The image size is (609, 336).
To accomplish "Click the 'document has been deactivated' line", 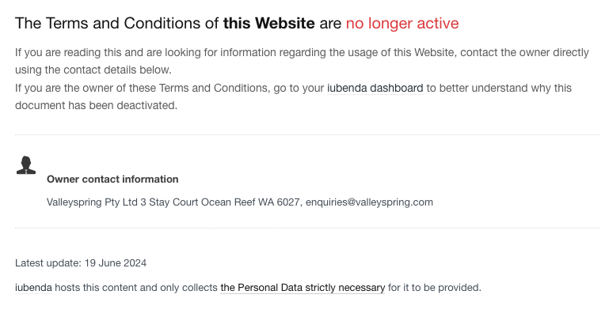I will click(x=96, y=105).
